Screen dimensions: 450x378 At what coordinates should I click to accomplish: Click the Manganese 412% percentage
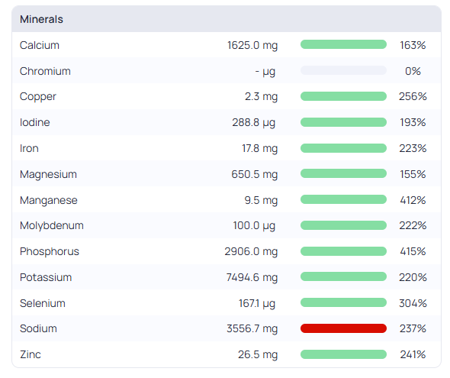[413, 200]
